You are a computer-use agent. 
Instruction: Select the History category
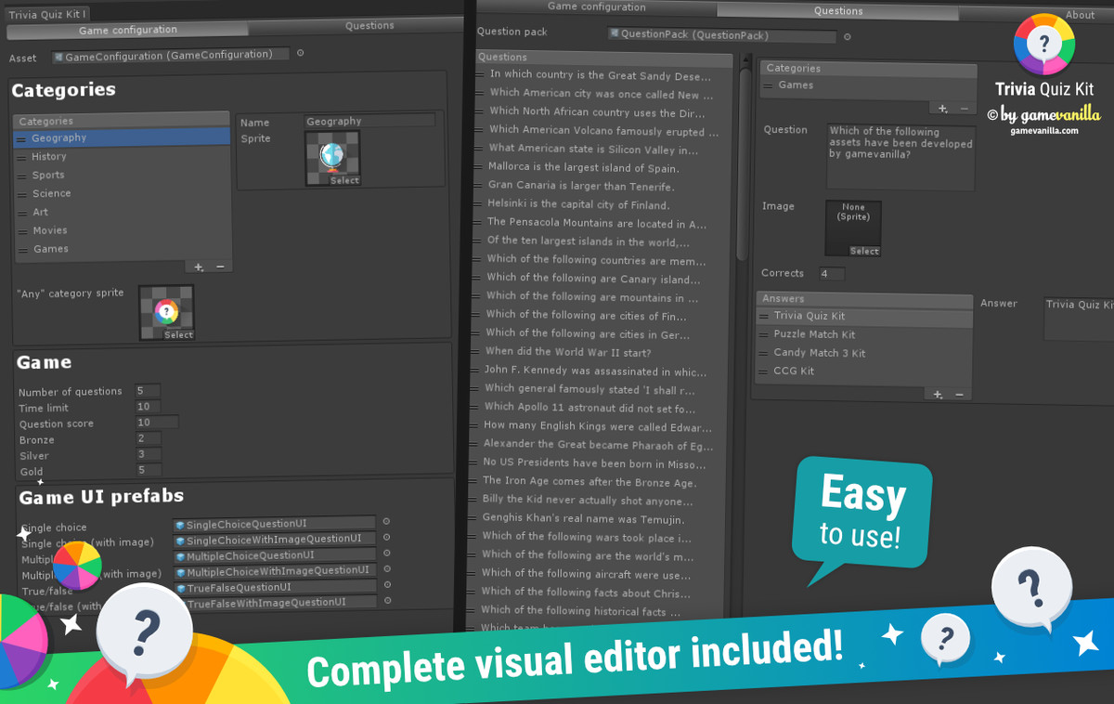tap(122, 157)
